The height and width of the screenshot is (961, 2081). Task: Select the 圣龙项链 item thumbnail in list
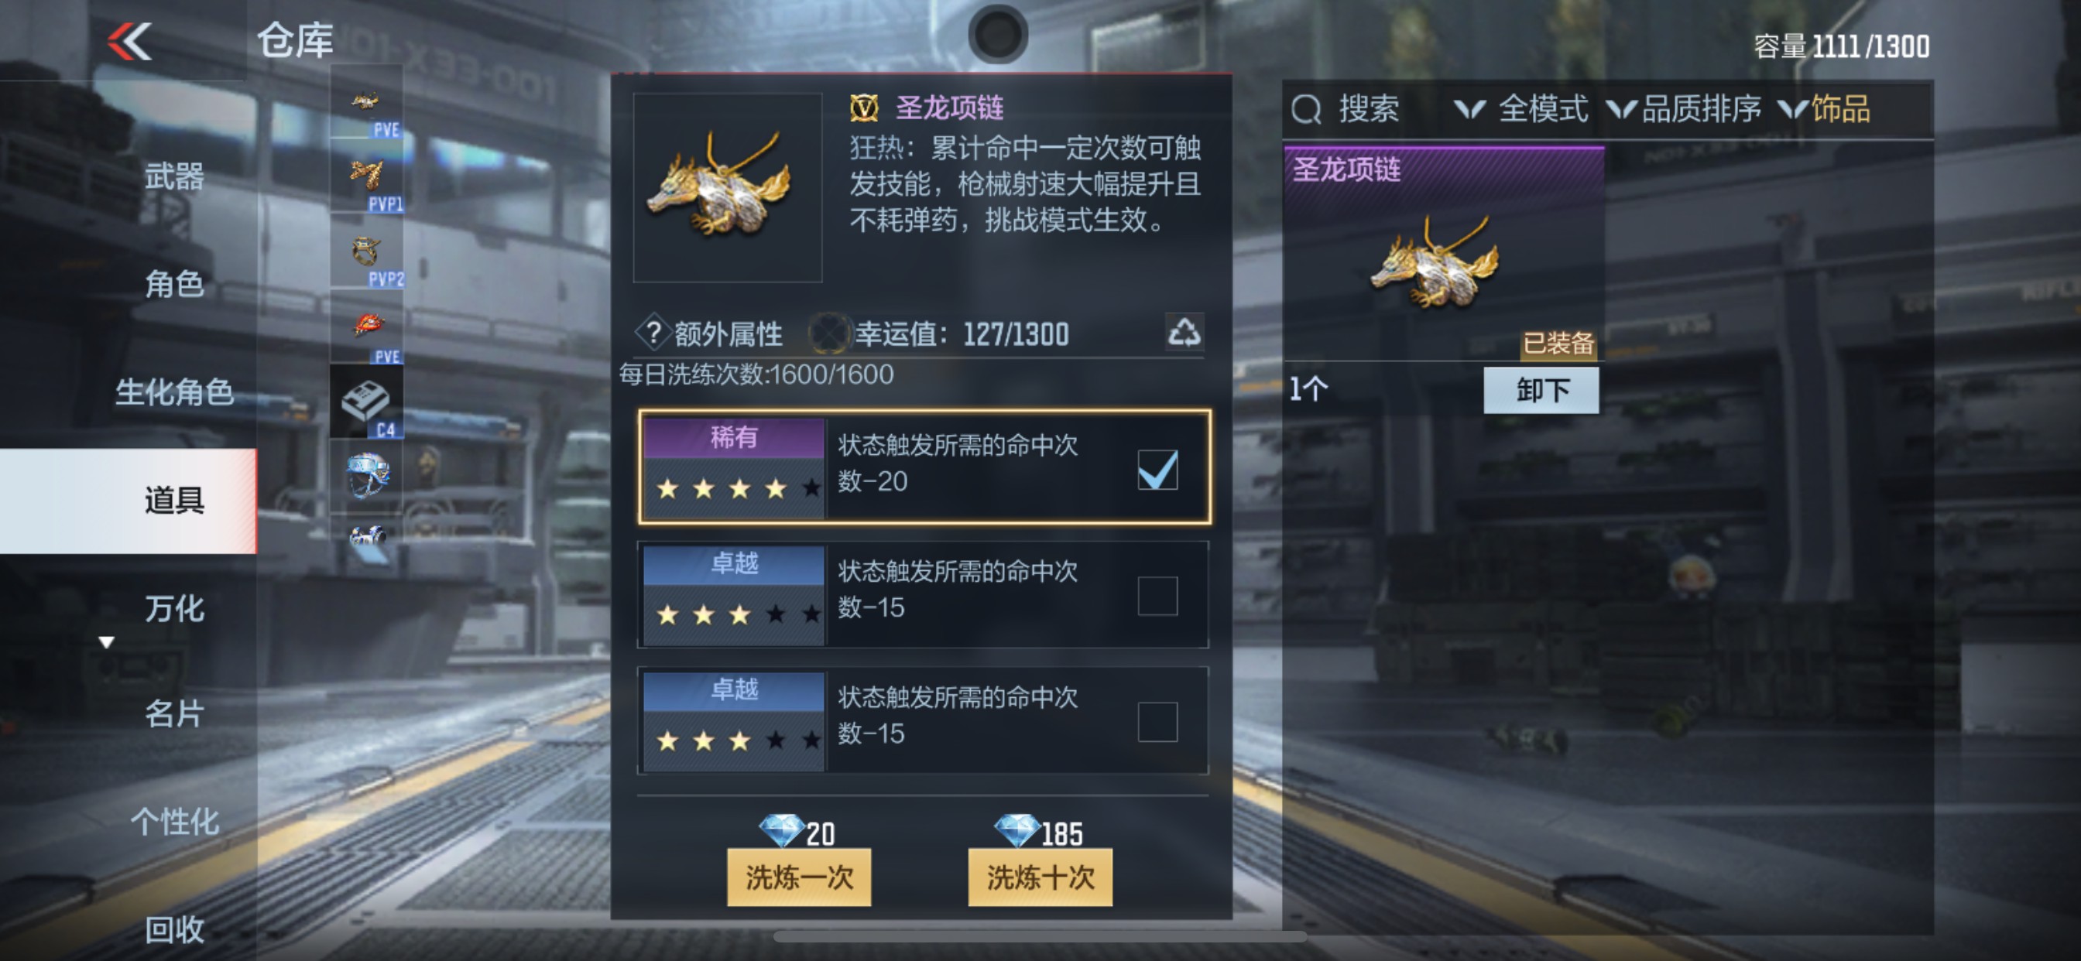point(1435,262)
